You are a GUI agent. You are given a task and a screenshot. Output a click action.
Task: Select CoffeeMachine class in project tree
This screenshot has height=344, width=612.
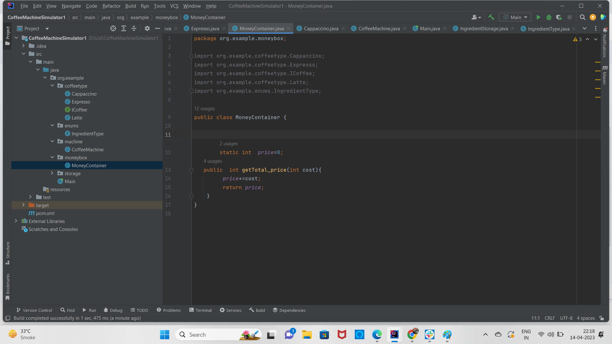pyautogui.click(x=87, y=149)
